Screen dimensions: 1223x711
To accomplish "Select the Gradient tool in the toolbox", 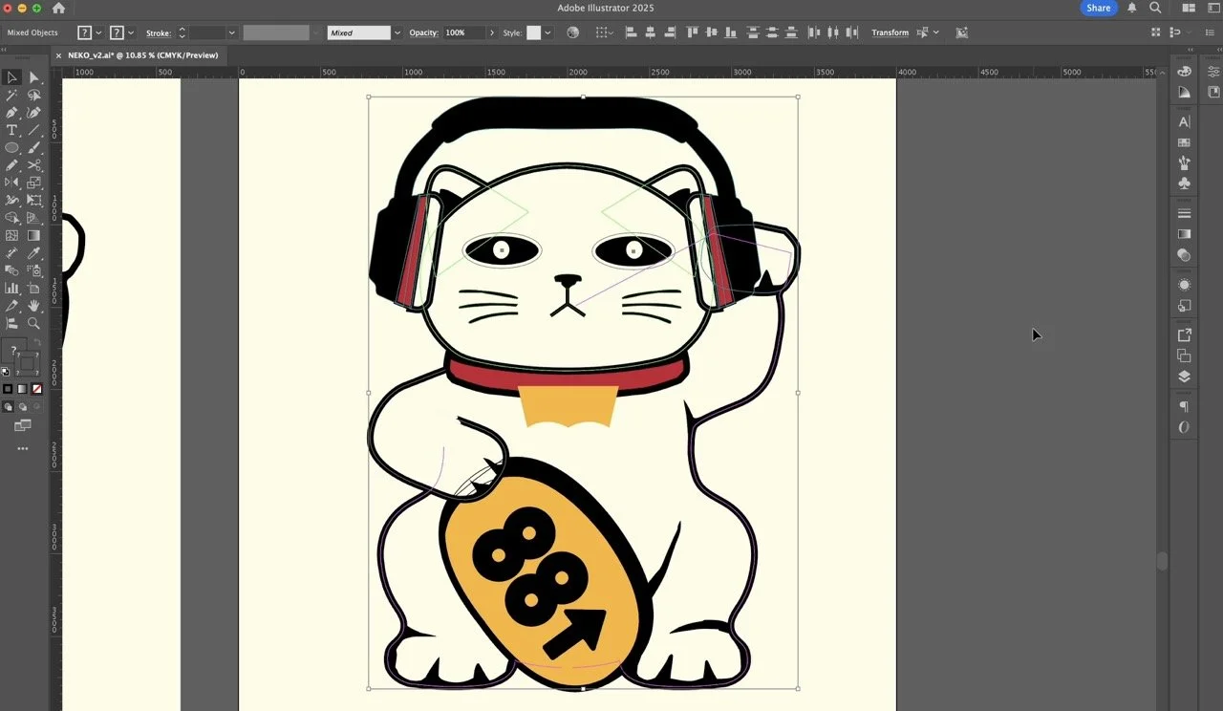I will point(33,235).
